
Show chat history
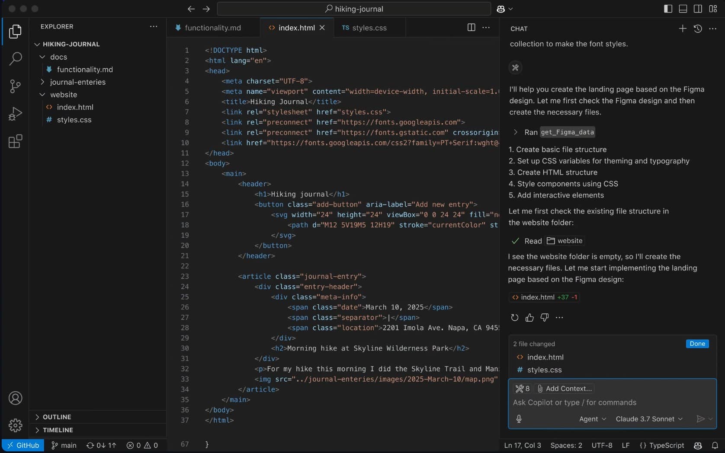[x=698, y=29]
